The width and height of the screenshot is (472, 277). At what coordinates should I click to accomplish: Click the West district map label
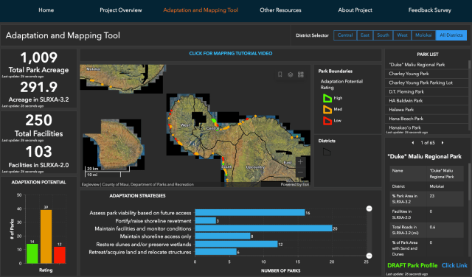(x=185, y=125)
